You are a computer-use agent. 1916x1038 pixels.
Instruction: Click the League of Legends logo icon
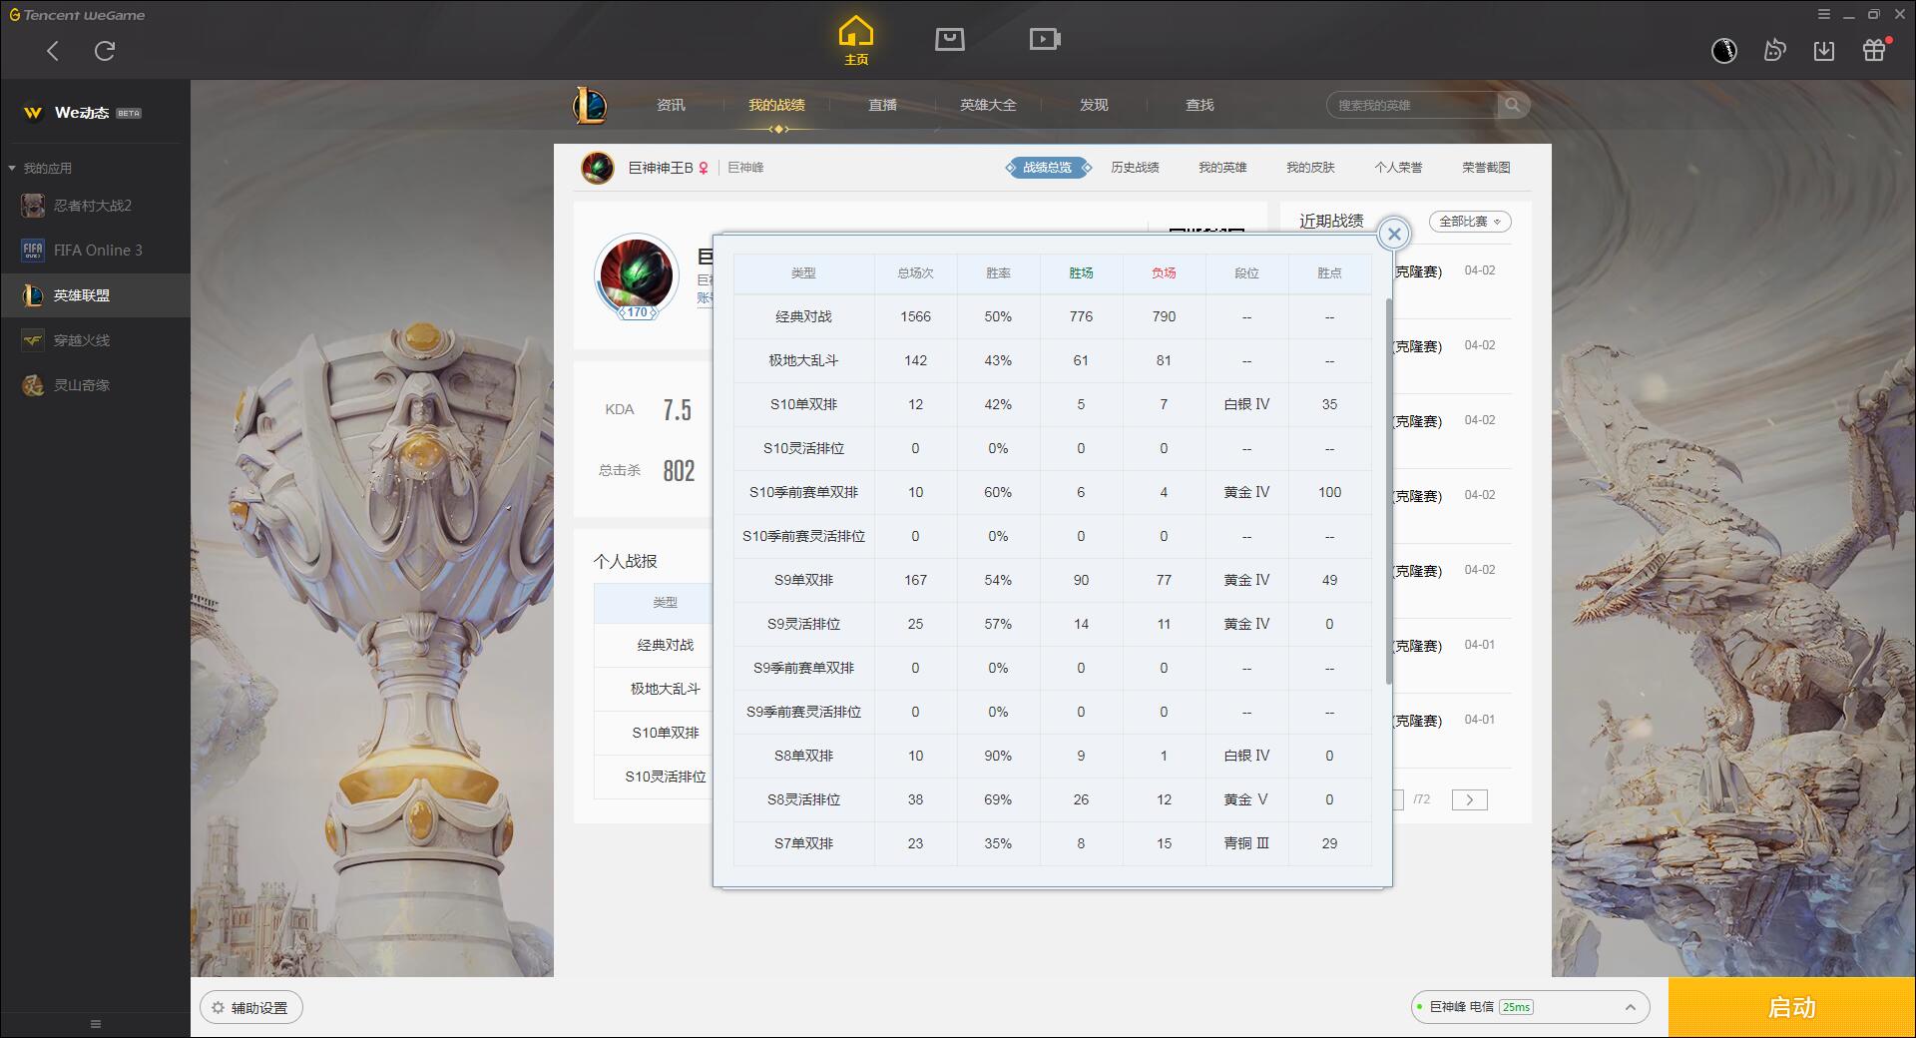(x=590, y=105)
